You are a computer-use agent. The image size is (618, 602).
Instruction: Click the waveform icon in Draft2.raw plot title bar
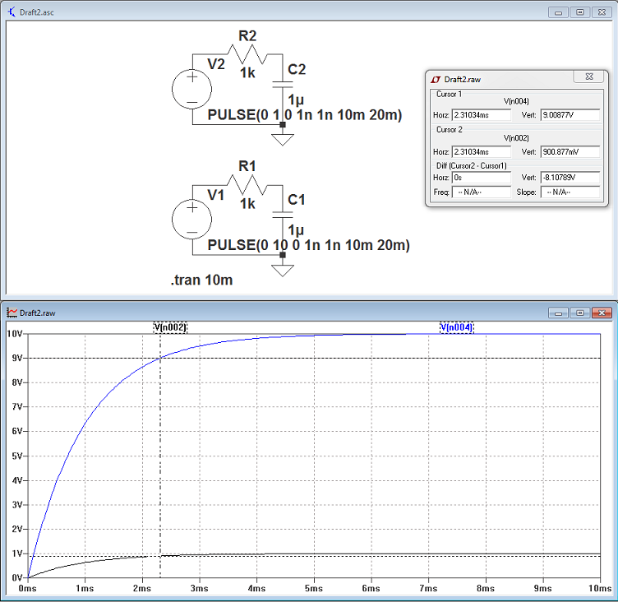[12, 313]
